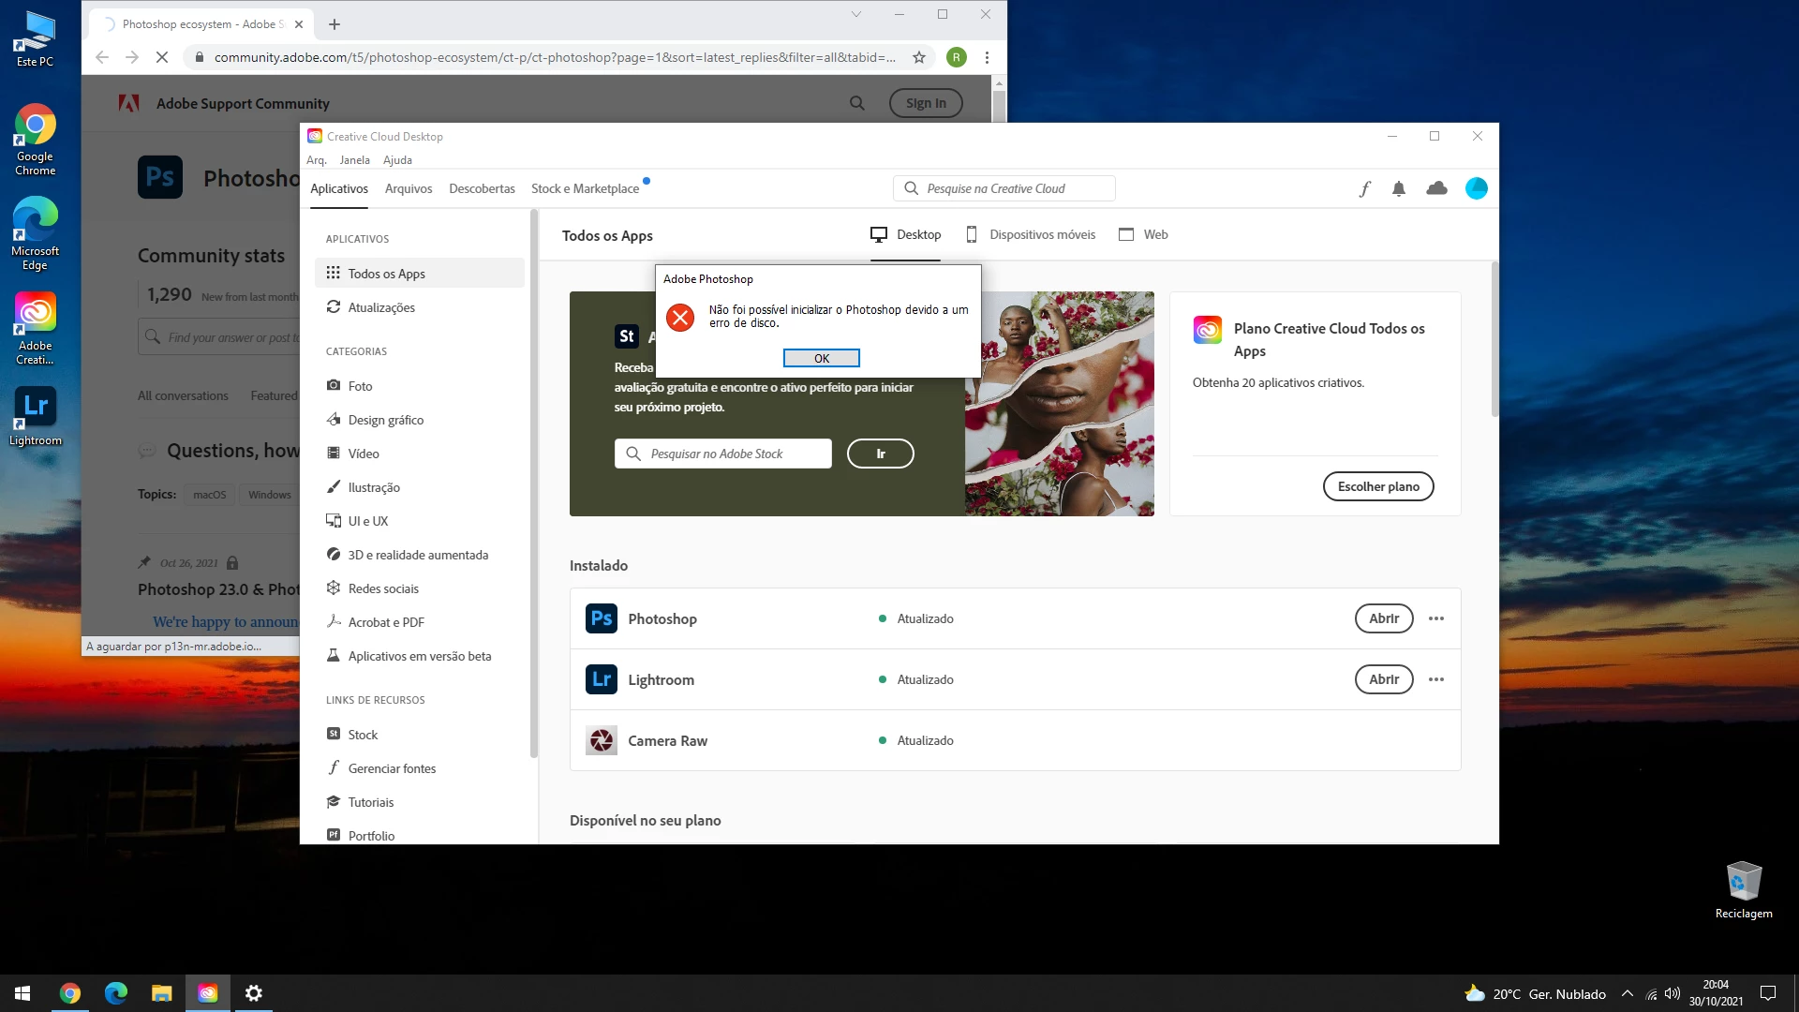The width and height of the screenshot is (1799, 1012).
Task: Select the 3D e realidade aumentada category
Action: (417, 555)
